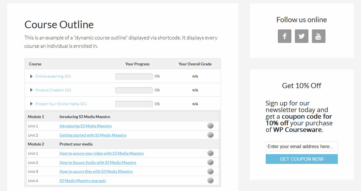This screenshot has width=361, height=191.
Task: Click the Course Outline page heading
Action: pos(59,24)
